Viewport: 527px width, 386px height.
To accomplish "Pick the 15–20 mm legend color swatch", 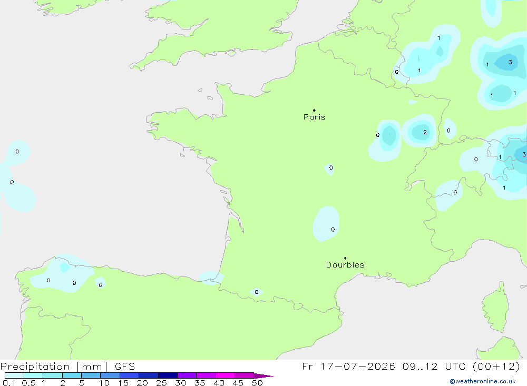I will [130, 375].
